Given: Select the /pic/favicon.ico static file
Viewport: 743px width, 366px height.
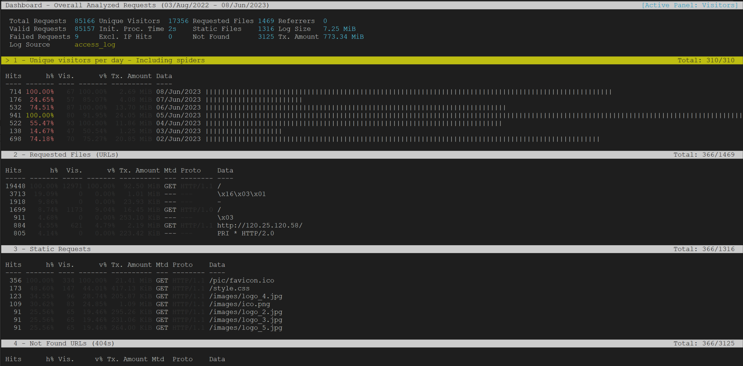Looking at the screenshot, I should [x=242, y=281].
